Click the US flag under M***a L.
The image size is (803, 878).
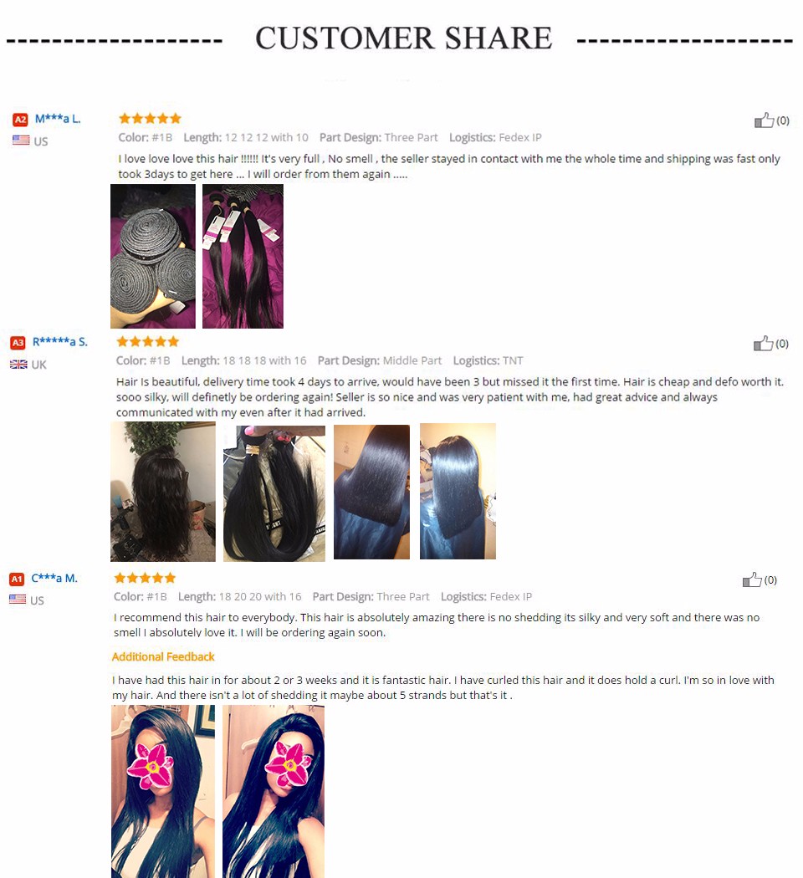(x=21, y=140)
